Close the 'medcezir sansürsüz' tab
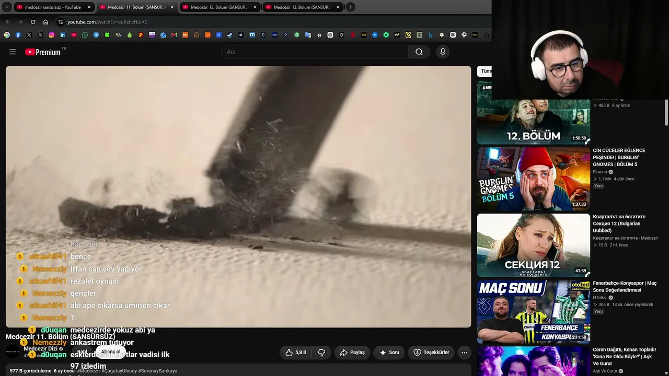Image resolution: width=669 pixels, height=376 pixels. 89,7
